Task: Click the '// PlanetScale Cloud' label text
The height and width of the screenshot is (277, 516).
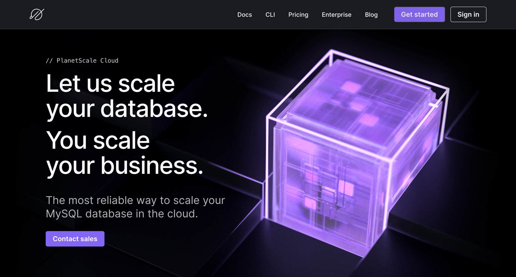Action: click(82, 61)
